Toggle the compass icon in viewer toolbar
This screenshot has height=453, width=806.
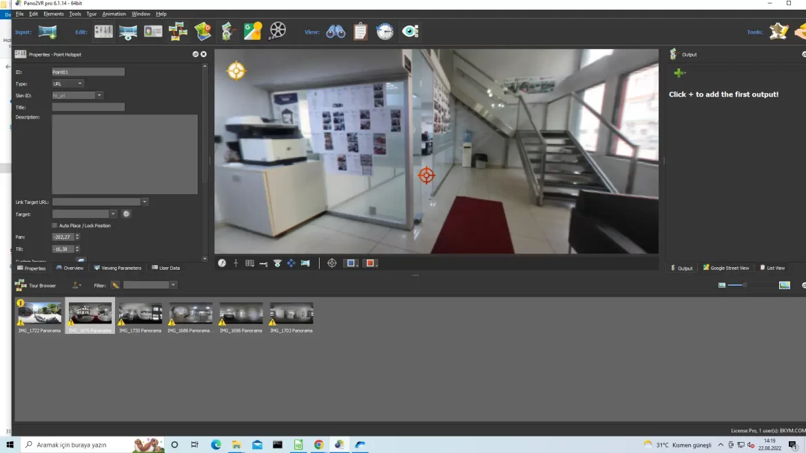point(222,263)
